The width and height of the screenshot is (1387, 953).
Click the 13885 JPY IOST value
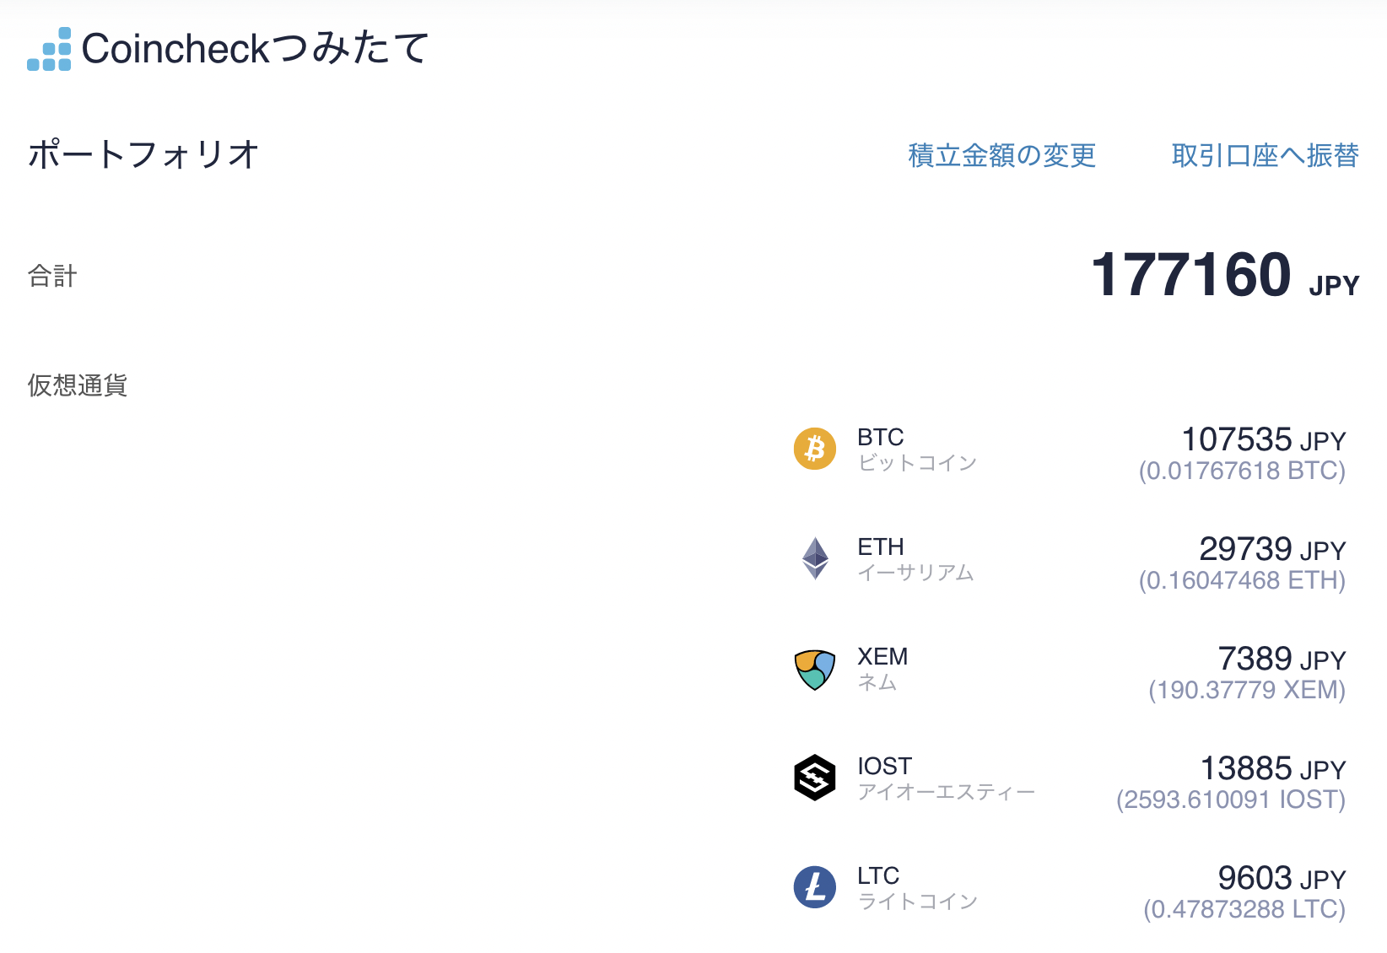coord(1272,768)
